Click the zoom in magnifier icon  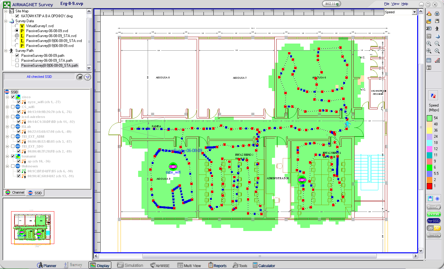tap(429, 44)
